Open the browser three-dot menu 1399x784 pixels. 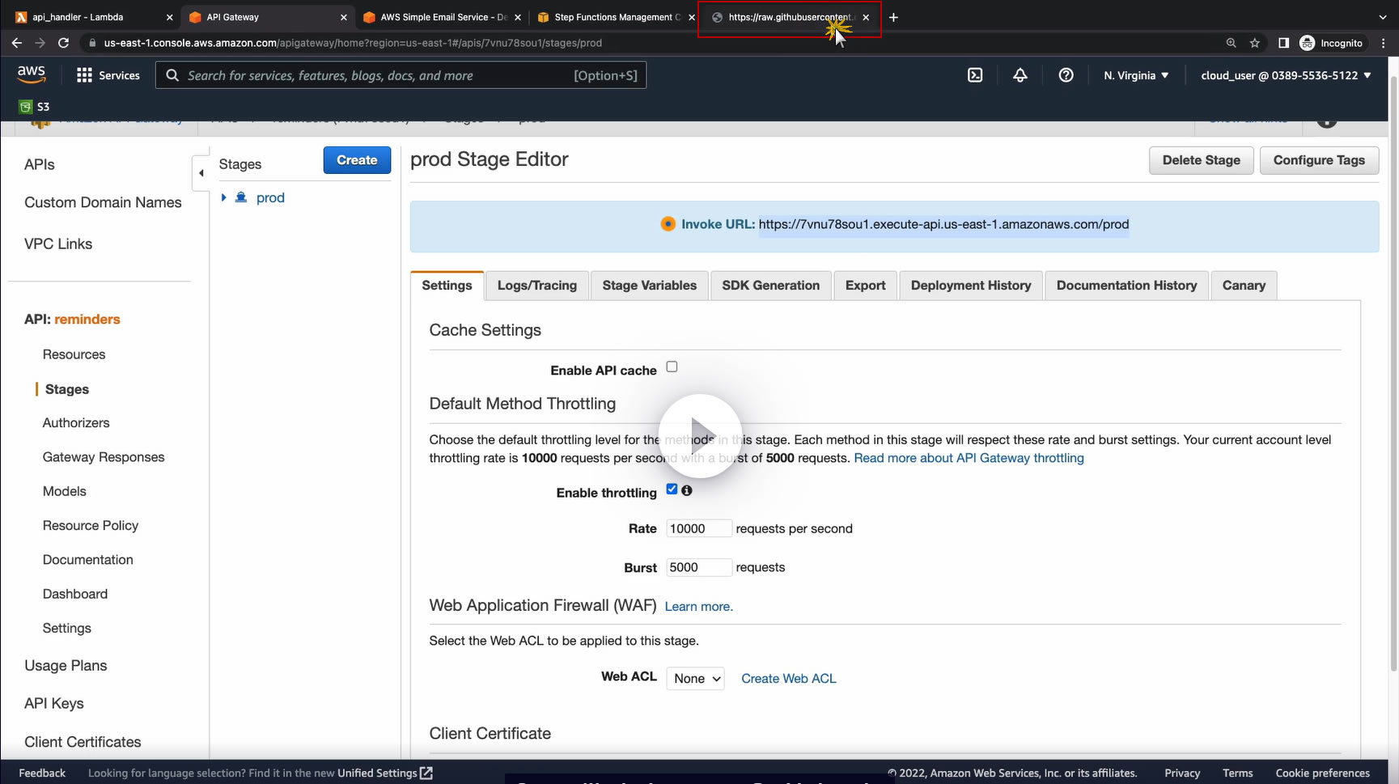click(x=1384, y=43)
